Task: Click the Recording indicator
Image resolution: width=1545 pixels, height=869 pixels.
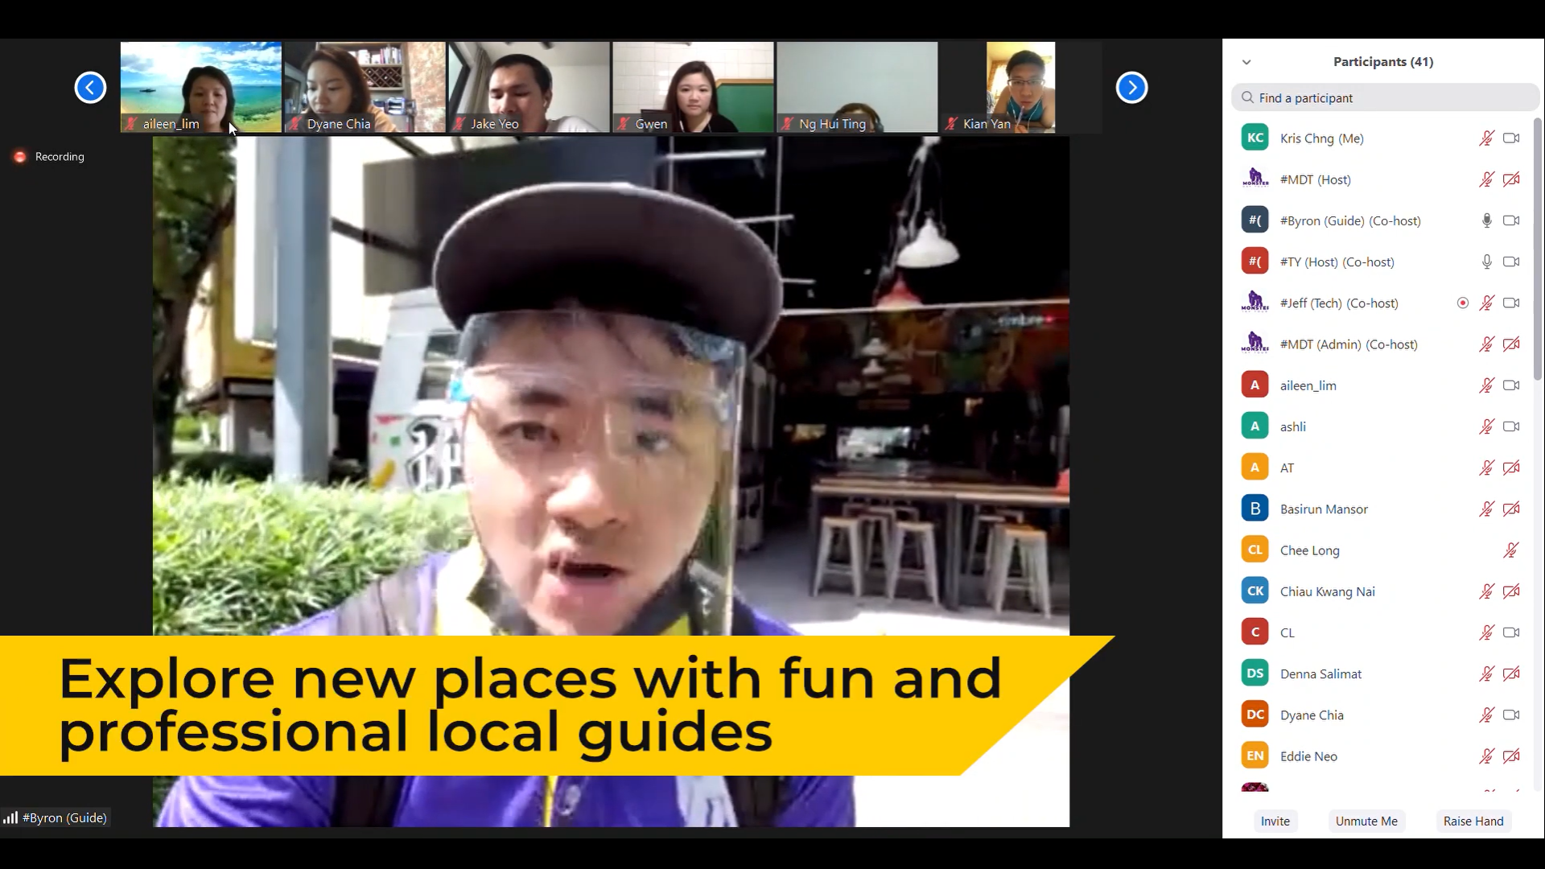Action: [49, 157]
